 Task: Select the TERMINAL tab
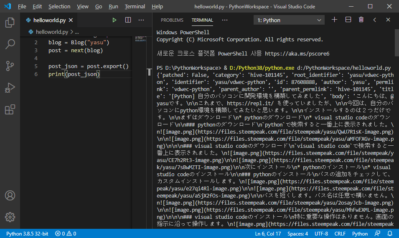click(202, 20)
